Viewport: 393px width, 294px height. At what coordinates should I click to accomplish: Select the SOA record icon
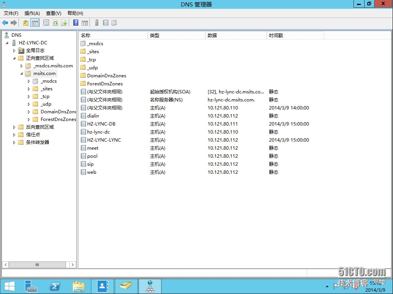[83, 92]
